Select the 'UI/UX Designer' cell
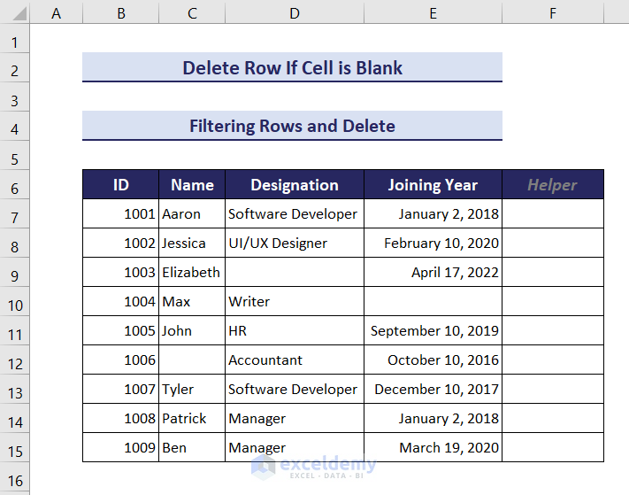This screenshot has width=629, height=495. pyautogui.click(x=294, y=244)
